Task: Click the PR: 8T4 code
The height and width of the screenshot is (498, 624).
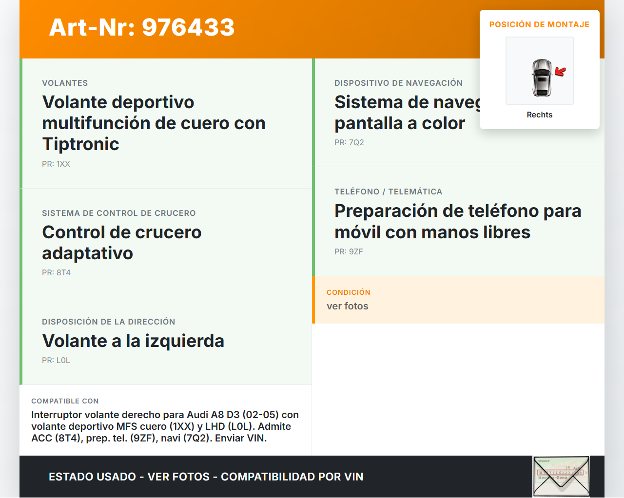Action: coord(56,272)
